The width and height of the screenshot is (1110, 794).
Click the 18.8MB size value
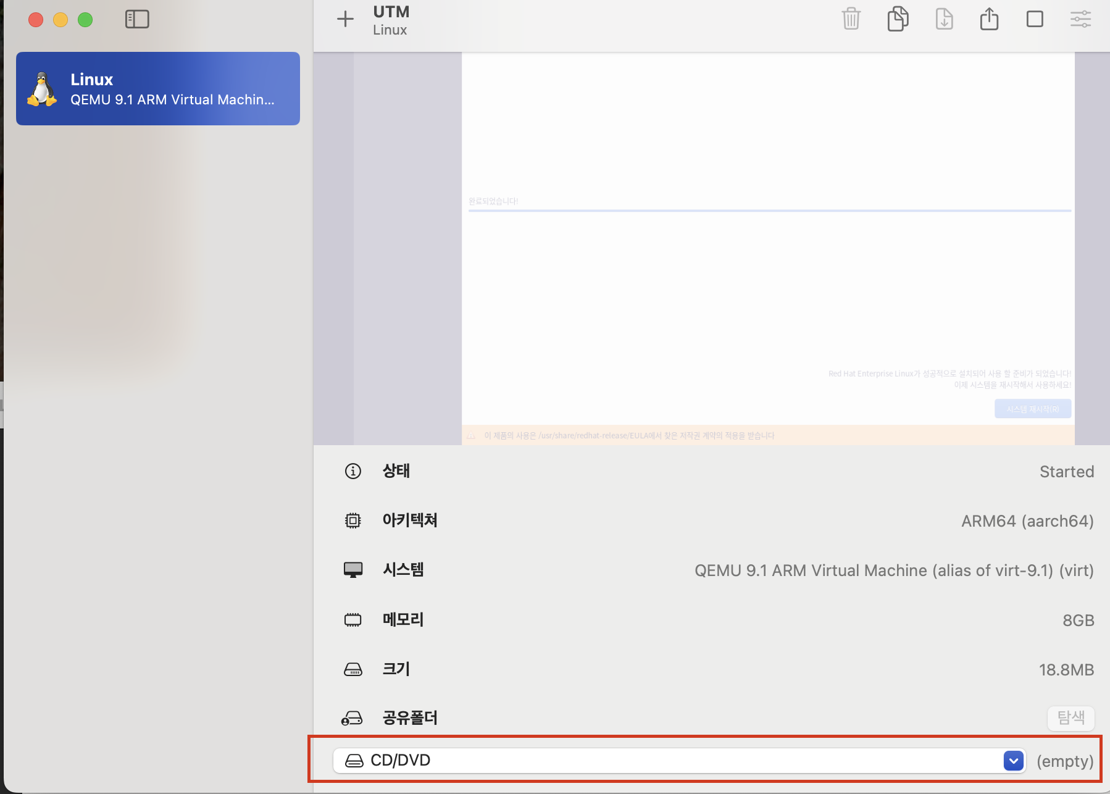pos(1066,669)
